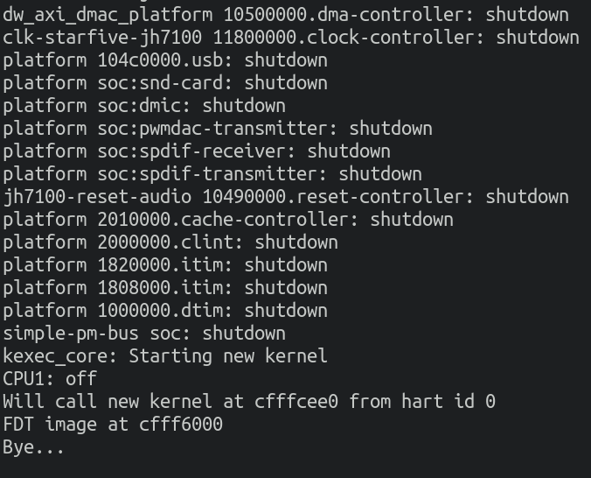Select the soc:pwmdac-transmitter line

coord(218,129)
